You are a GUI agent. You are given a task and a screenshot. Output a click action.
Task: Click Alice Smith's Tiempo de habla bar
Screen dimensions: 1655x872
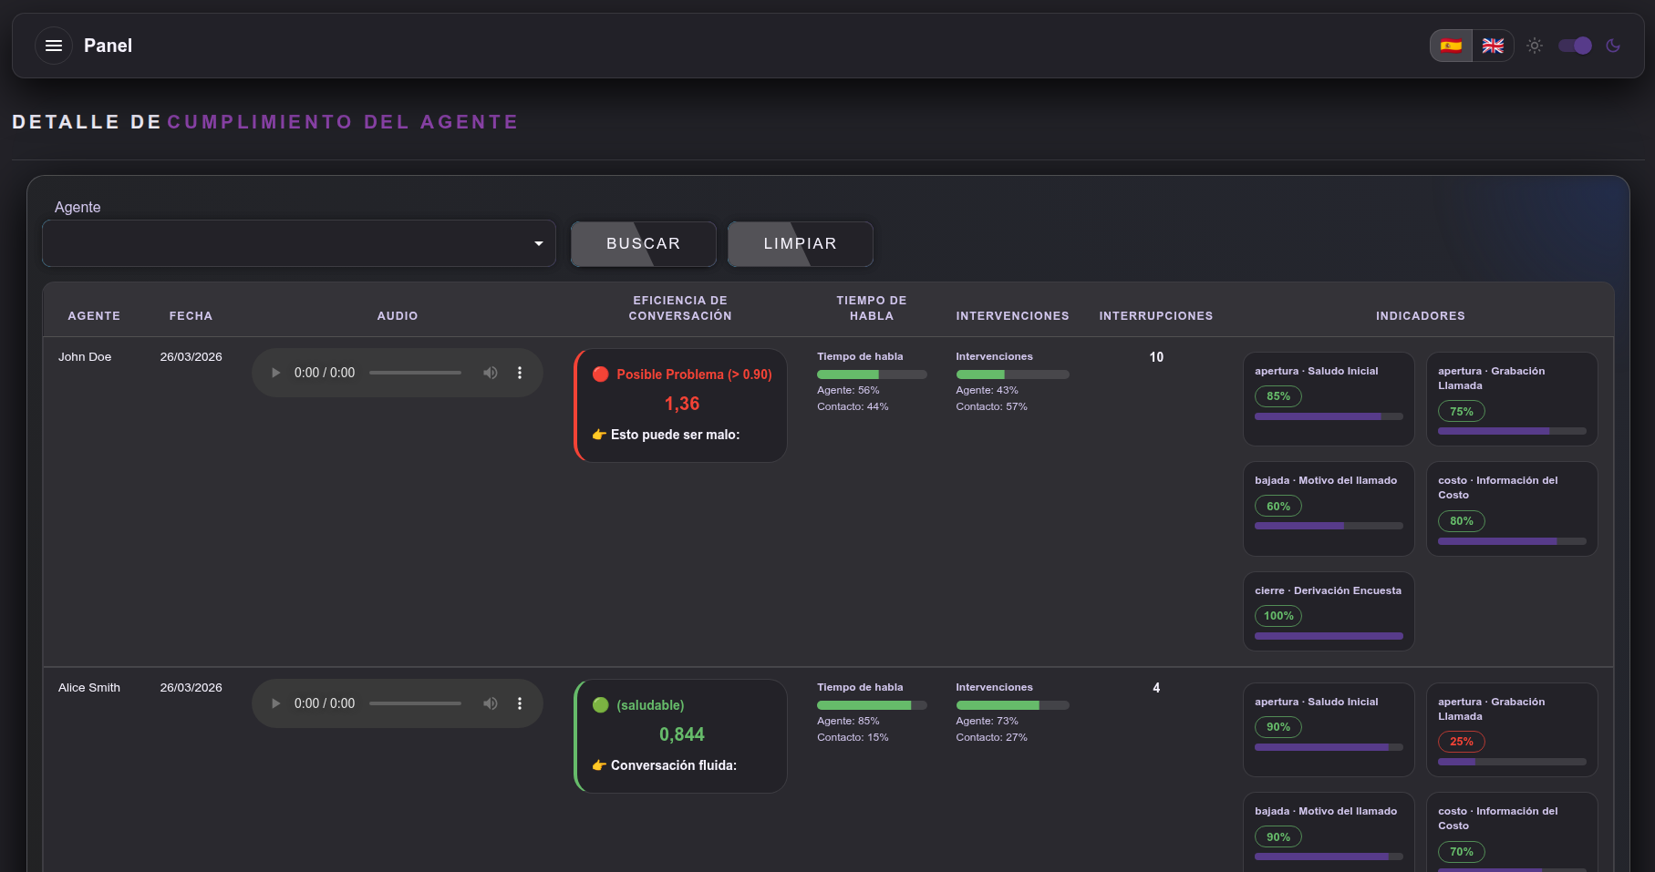click(872, 705)
